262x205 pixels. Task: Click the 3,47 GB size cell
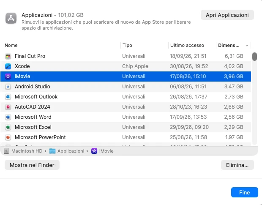(234, 87)
